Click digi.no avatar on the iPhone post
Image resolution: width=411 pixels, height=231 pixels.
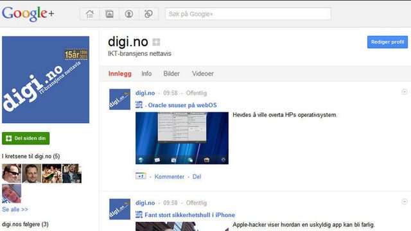(120, 209)
